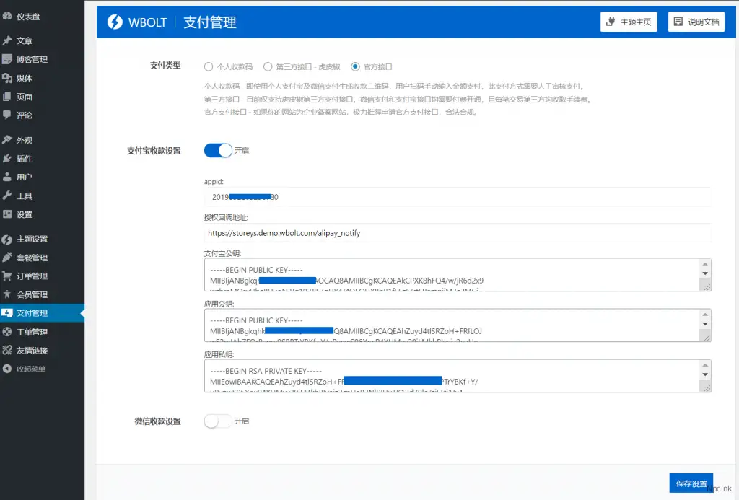Click the 保存设置 save button
This screenshot has height=500, width=739.
690,483
